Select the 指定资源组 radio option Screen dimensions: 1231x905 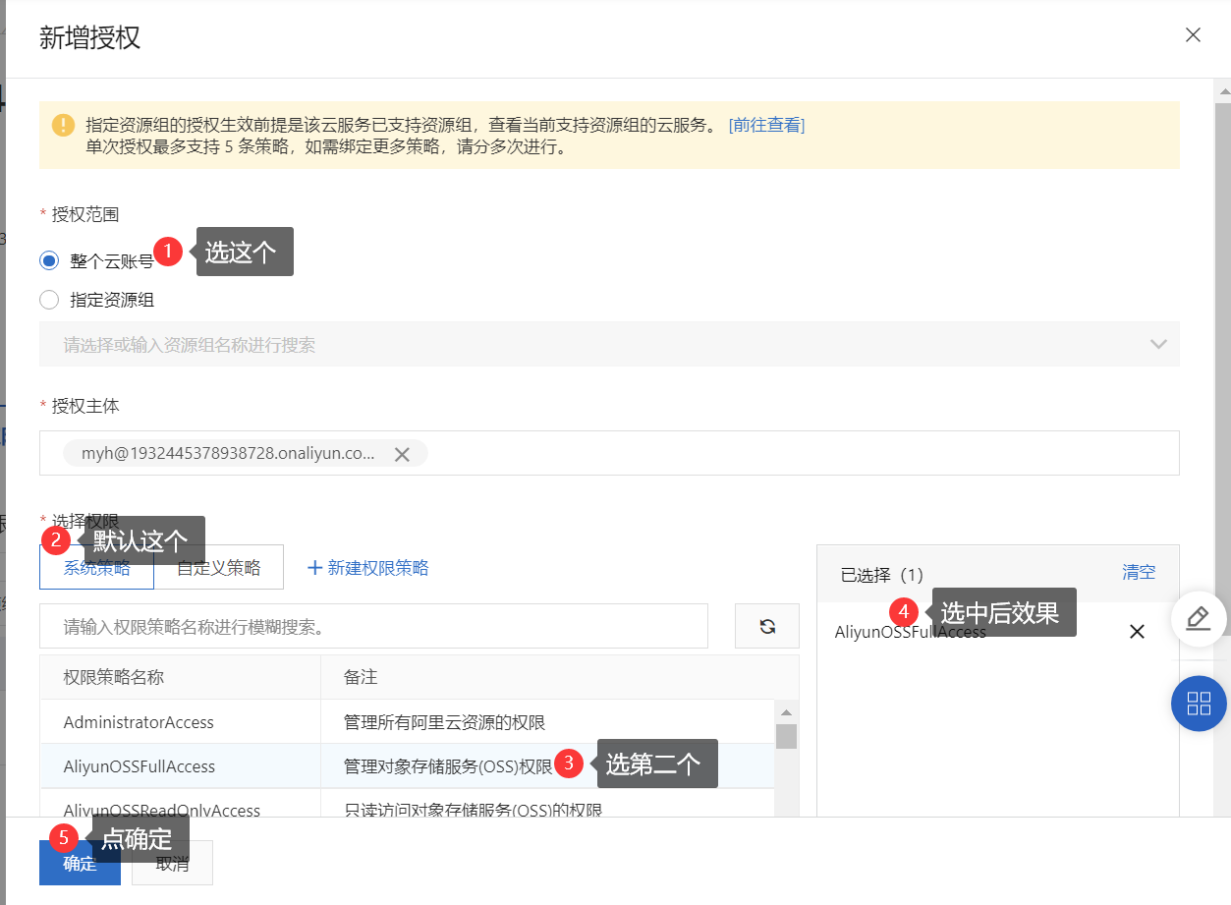coord(49,300)
